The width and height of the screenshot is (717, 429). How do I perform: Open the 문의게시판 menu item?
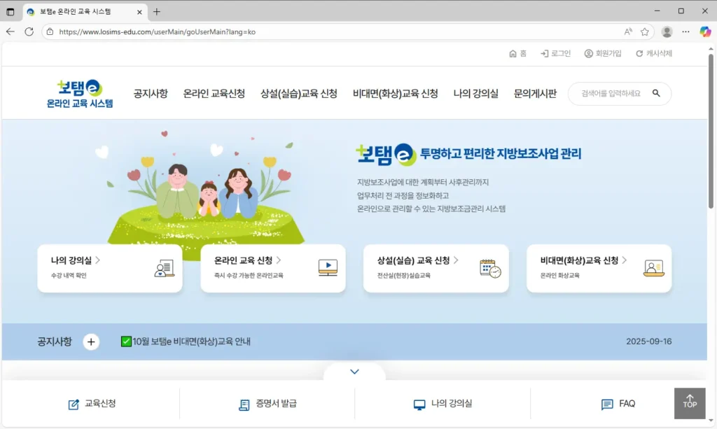tap(534, 92)
